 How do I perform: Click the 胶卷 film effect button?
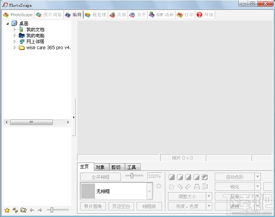(235, 196)
